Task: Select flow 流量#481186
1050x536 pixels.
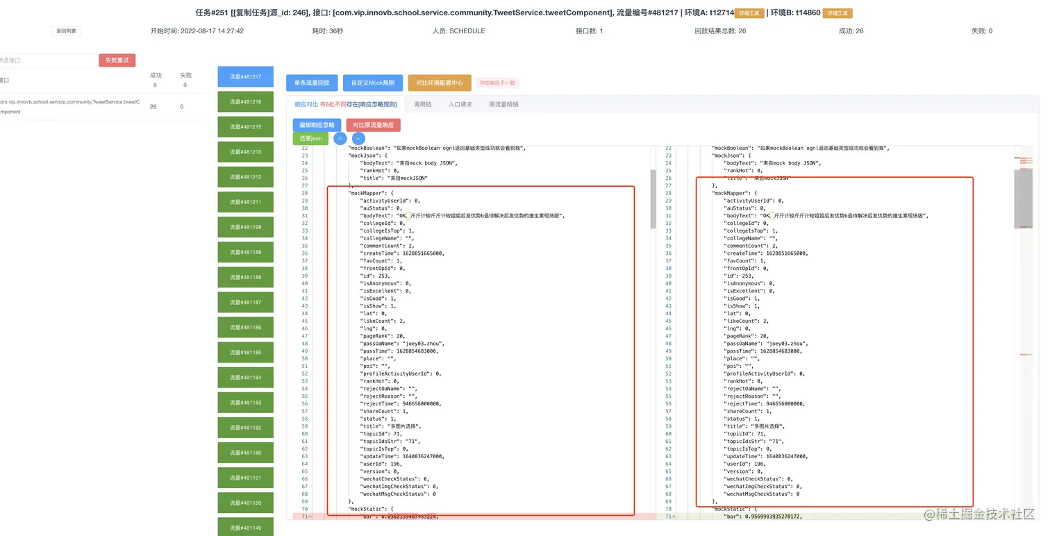Action: pyautogui.click(x=246, y=327)
